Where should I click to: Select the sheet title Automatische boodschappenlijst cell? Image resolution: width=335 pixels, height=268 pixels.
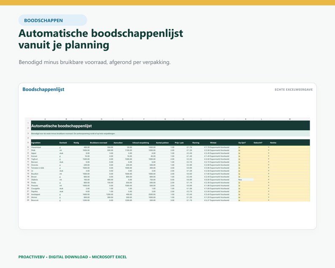[x=170, y=126]
